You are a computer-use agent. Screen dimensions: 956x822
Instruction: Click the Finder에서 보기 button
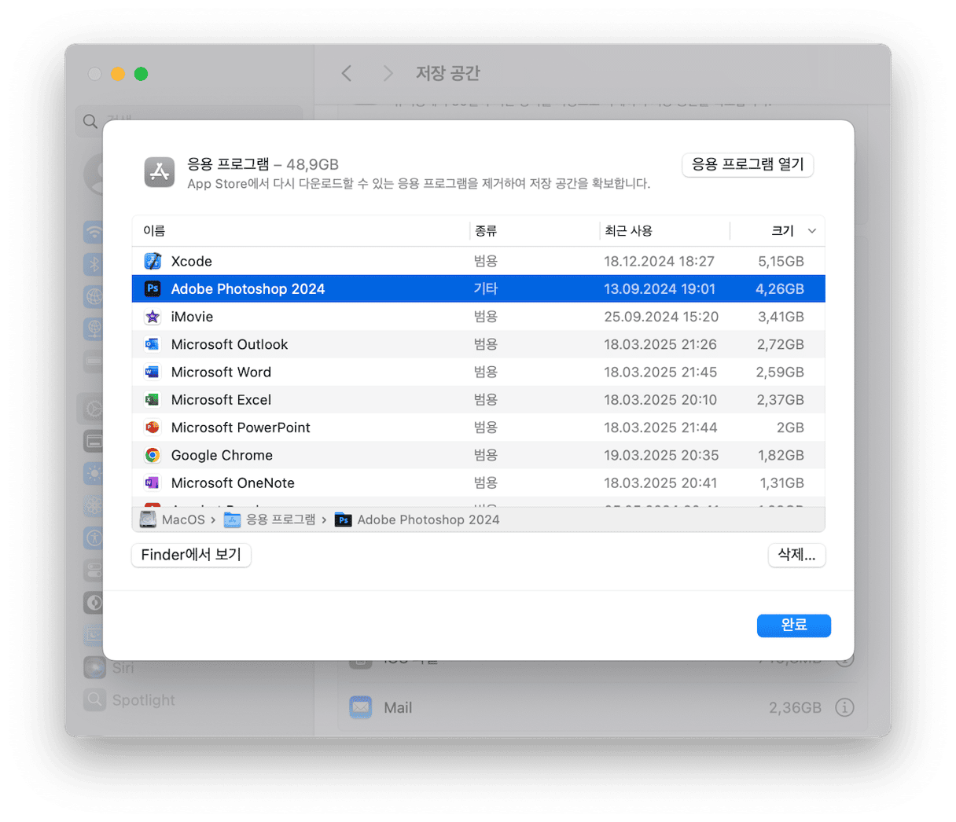click(x=191, y=555)
